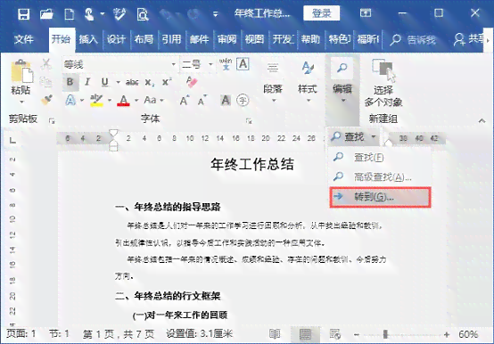The height and width of the screenshot is (344, 494).
Task: Click the Paste clipboard icon
Action: click(21, 72)
